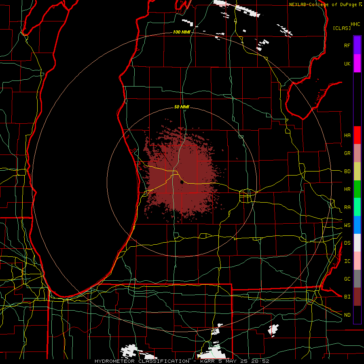
Task: Click the ND black legend swatch
Action: click(357, 315)
